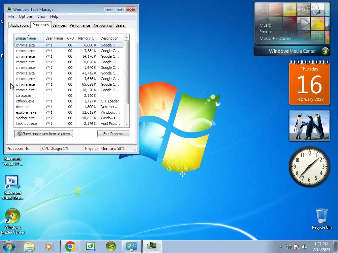The image size is (338, 253).
Task: Click the analog clock gadget
Action: click(309, 166)
